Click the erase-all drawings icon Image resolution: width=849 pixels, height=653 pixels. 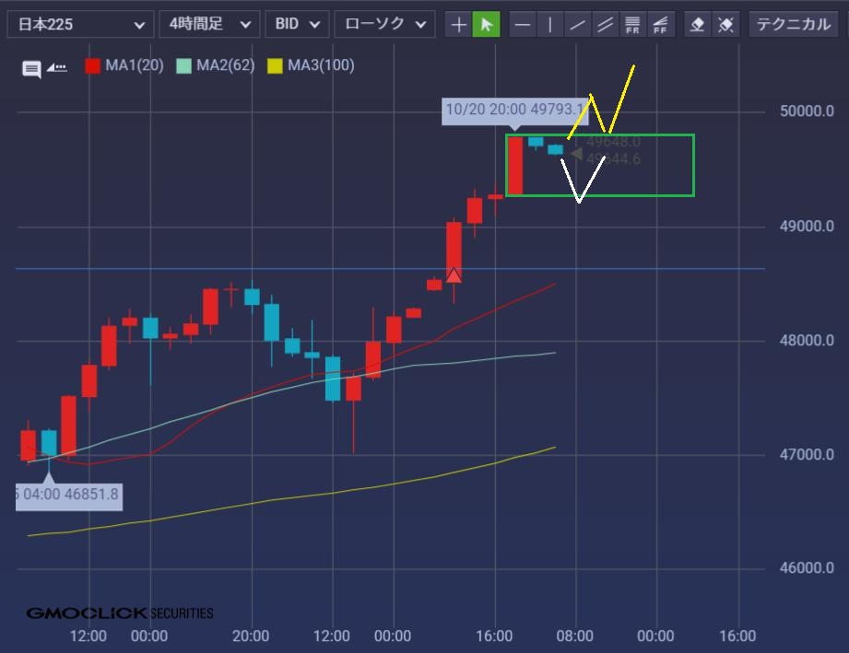pyautogui.click(x=726, y=25)
